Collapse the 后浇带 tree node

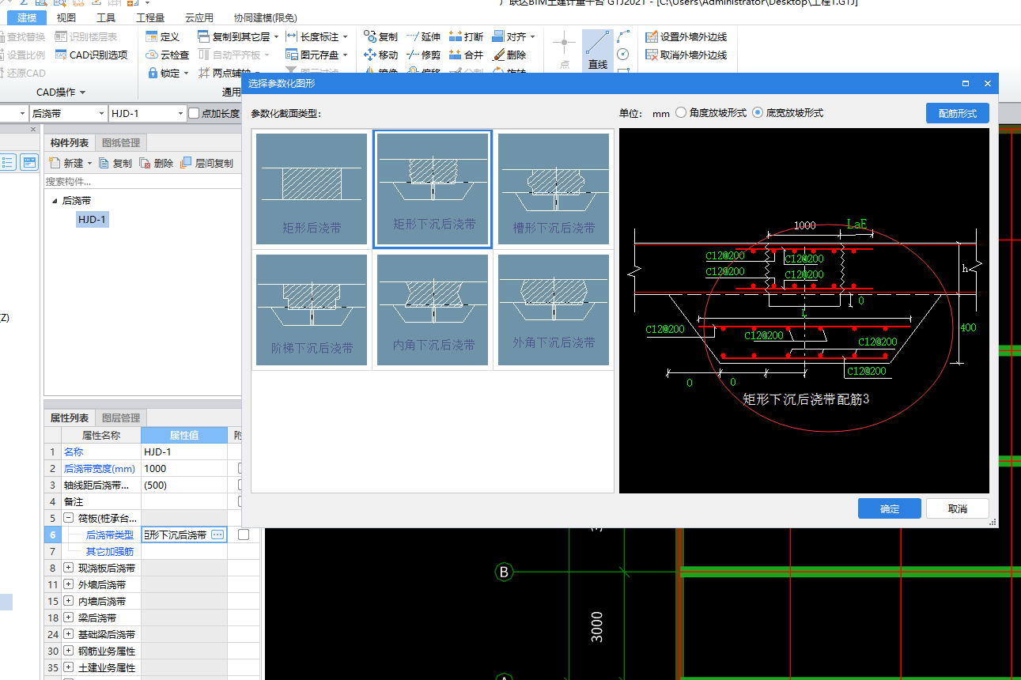pos(55,201)
